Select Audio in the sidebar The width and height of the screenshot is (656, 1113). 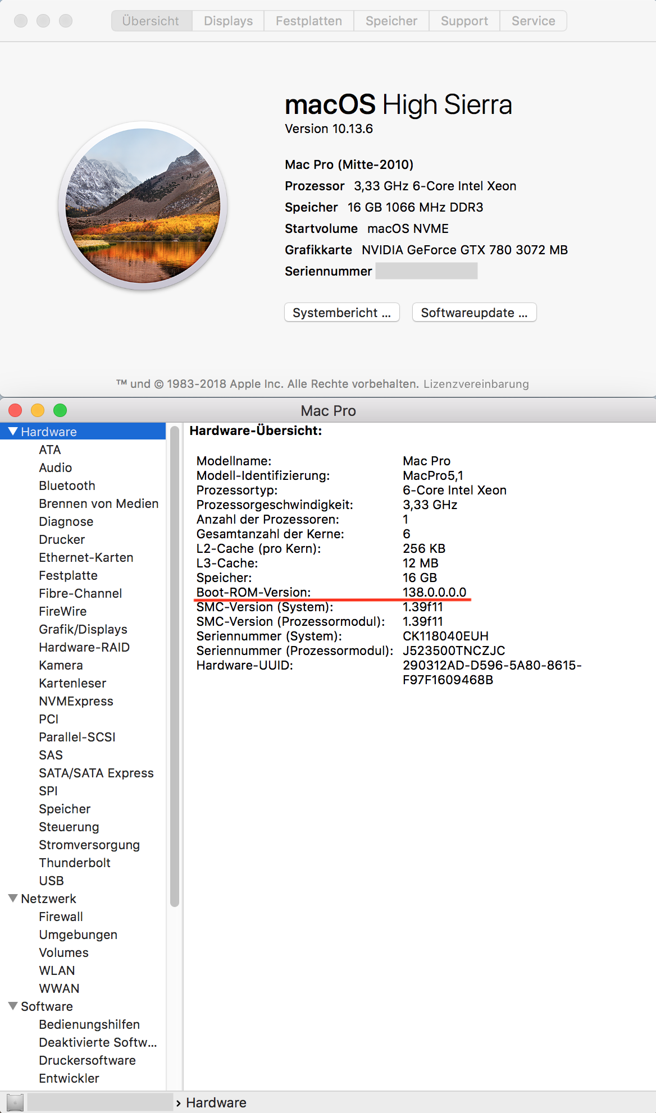click(x=56, y=468)
